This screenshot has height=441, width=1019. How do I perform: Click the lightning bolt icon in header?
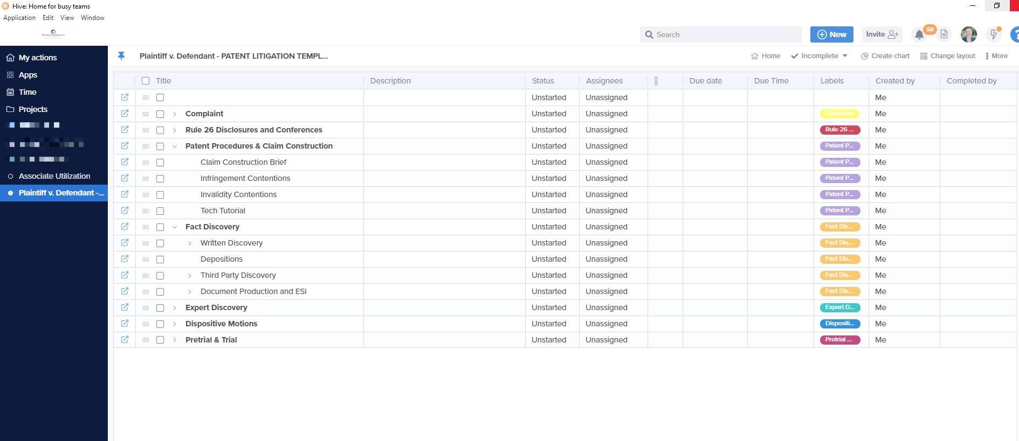point(993,35)
